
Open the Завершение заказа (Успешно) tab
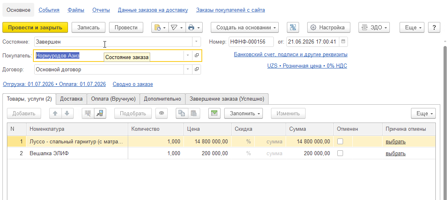(227, 99)
